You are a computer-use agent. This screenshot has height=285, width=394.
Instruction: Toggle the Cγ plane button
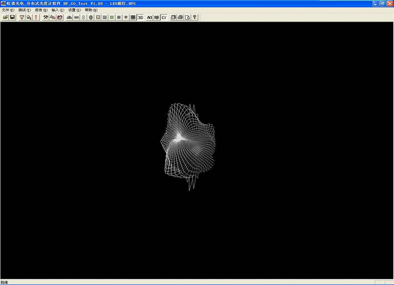164,17
